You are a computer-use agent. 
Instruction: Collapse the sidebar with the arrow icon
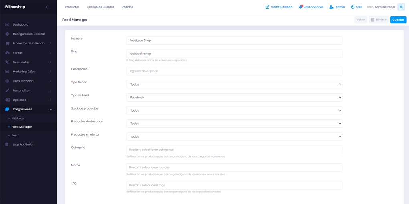[47, 7]
